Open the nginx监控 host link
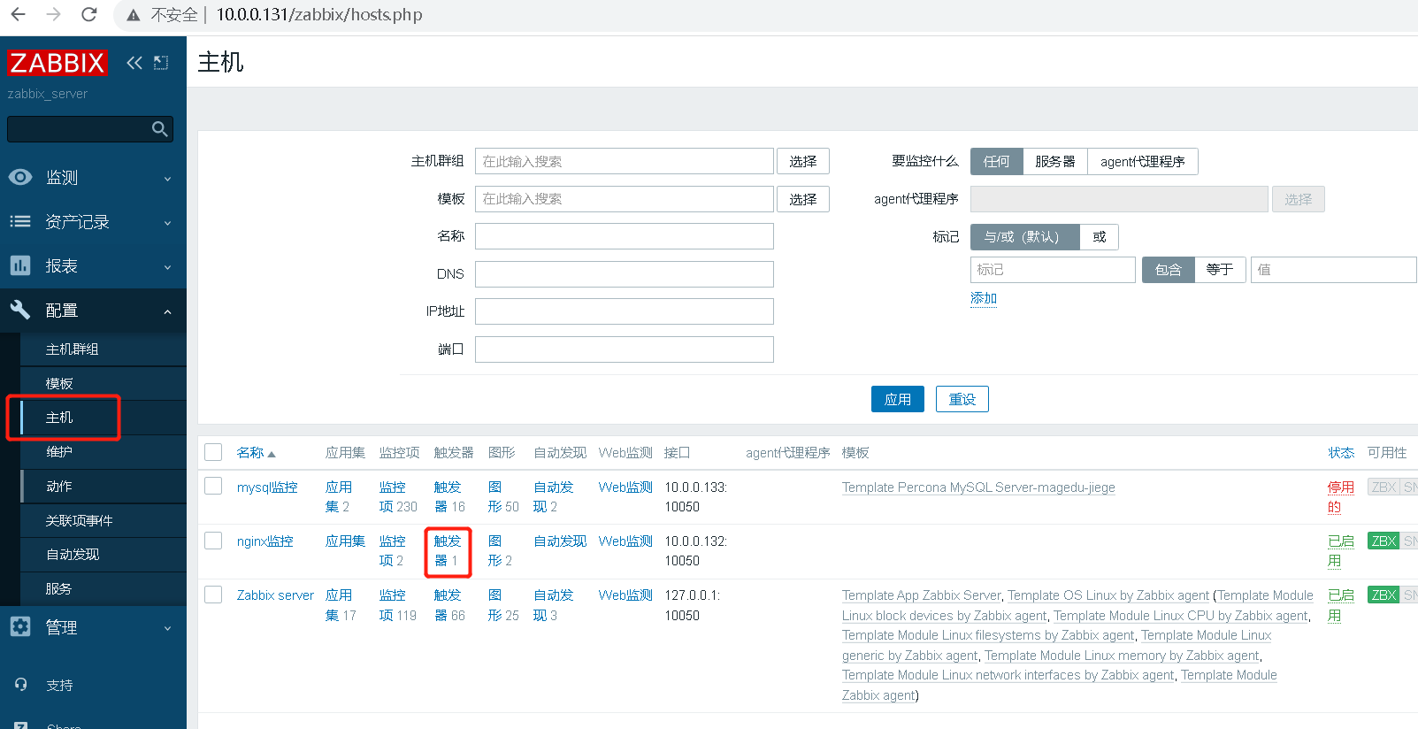1418x729 pixels. pyautogui.click(x=265, y=541)
